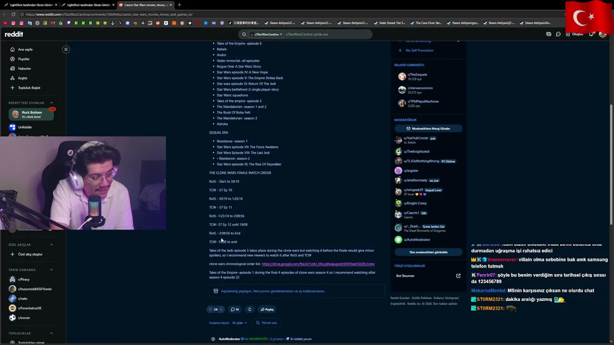Viewport: 614px width, 345px height.
Task: Open the Static Dread bookmark
Action: point(389,23)
